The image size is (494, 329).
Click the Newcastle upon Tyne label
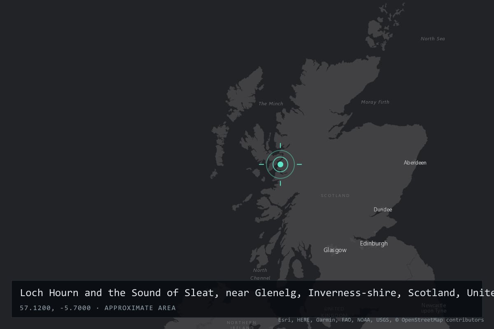(433, 308)
